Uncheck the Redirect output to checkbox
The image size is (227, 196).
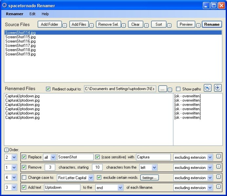[48, 89]
